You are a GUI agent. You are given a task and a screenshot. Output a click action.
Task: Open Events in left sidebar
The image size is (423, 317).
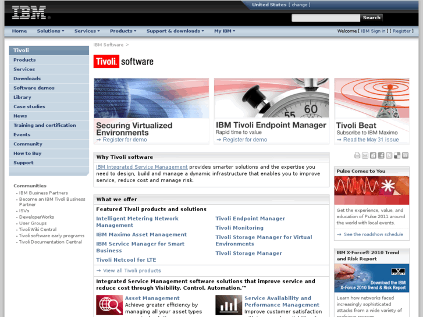49,134
